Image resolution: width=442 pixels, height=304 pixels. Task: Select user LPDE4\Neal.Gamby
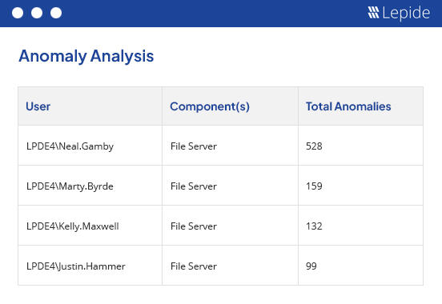pos(70,146)
